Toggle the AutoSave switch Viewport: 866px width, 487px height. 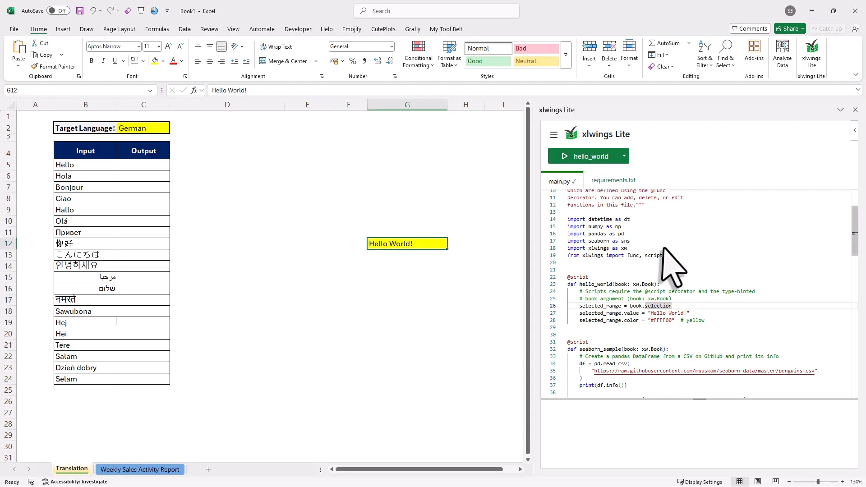tap(58, 10)
